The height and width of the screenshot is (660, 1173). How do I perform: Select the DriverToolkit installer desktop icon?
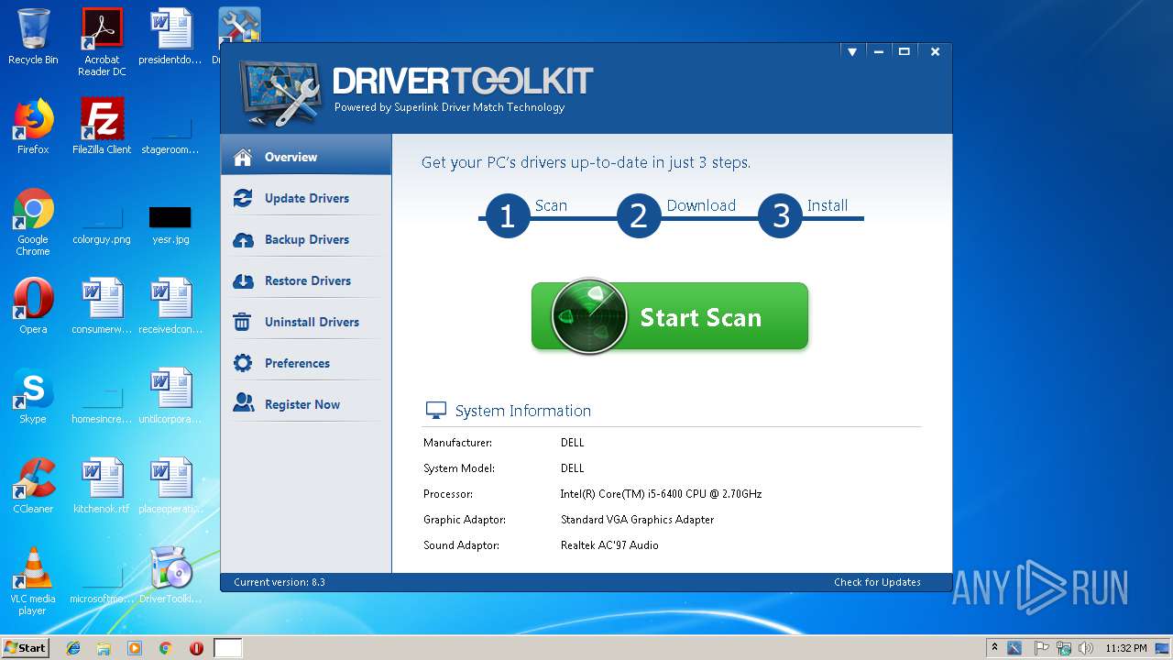[x=170, y=575]
